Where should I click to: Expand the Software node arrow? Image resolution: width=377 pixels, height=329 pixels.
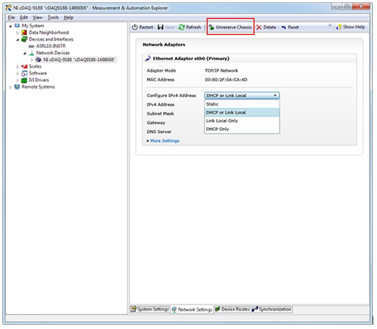18,74
